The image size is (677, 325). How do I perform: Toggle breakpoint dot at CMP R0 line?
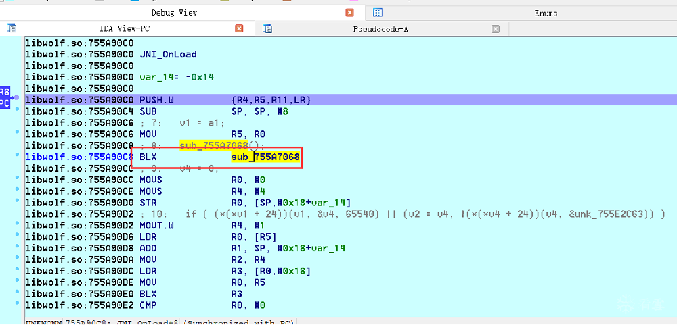17,303
